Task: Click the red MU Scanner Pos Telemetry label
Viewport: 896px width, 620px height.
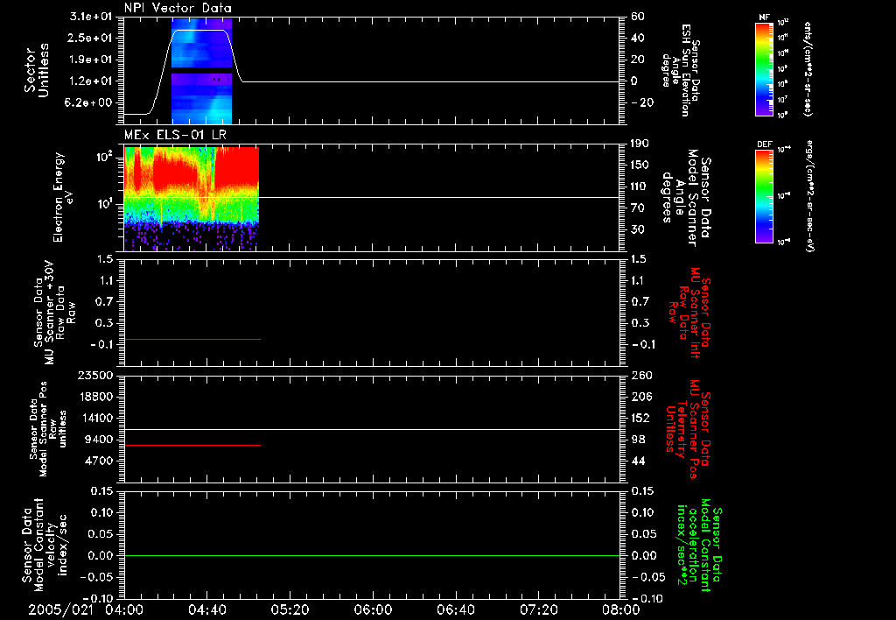Action: pos(689,429)
